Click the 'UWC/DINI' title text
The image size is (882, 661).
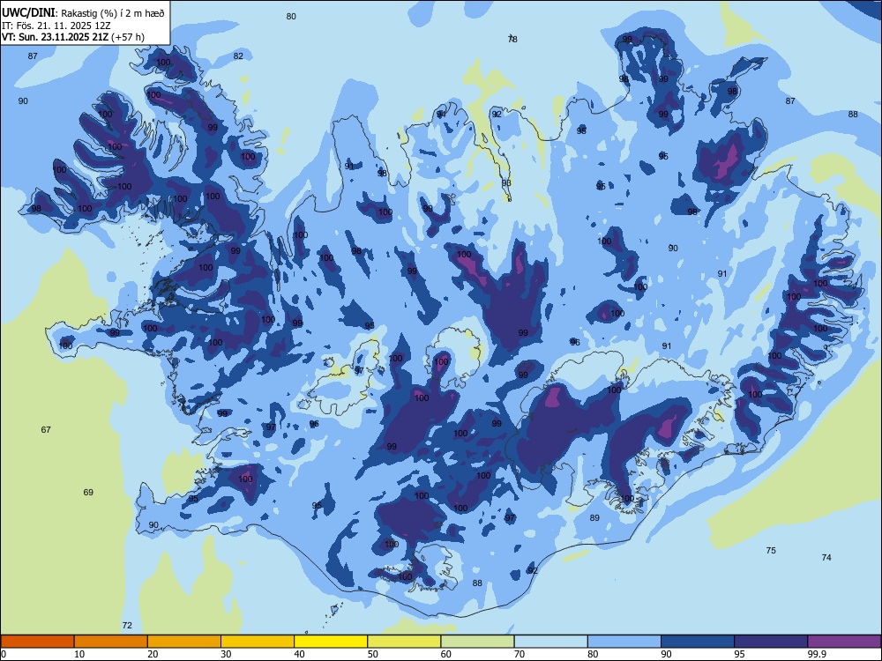coord(28,12)
